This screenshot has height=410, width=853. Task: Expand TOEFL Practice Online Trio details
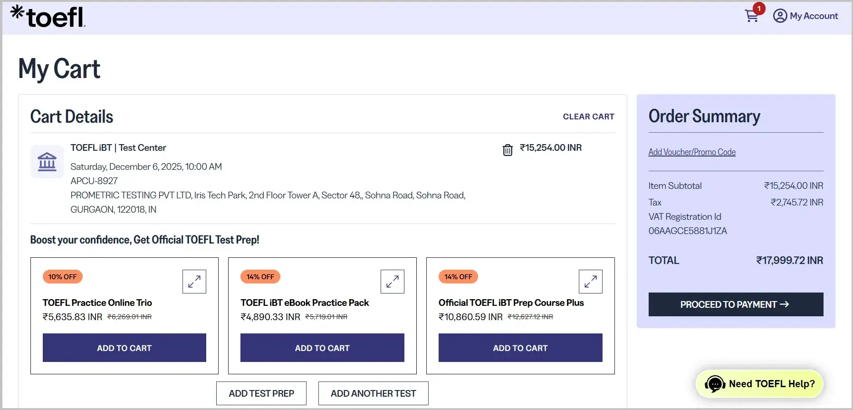coord(194,282)
